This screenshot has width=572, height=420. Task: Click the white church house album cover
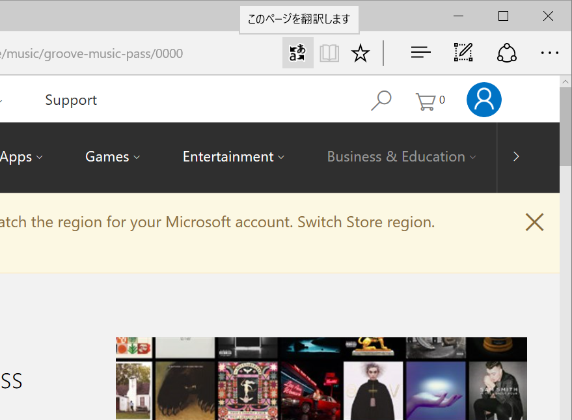(x=133, y=391)
